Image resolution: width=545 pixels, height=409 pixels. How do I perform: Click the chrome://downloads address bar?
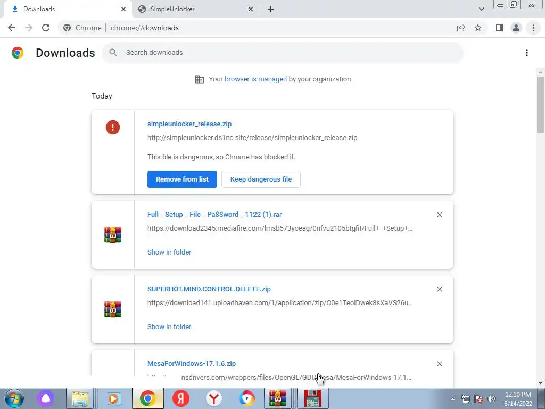[257, 28]
